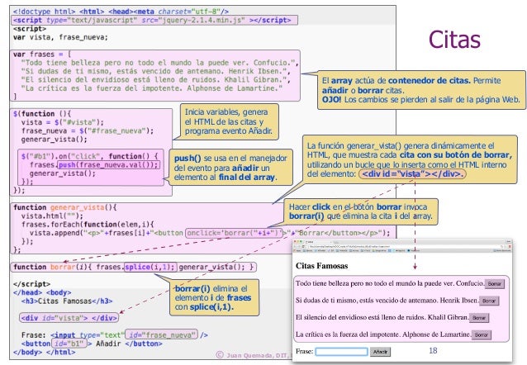Click the 'function generar_vista(){' code line
Screen dimensions: 527x365
(x=65, y=207)
